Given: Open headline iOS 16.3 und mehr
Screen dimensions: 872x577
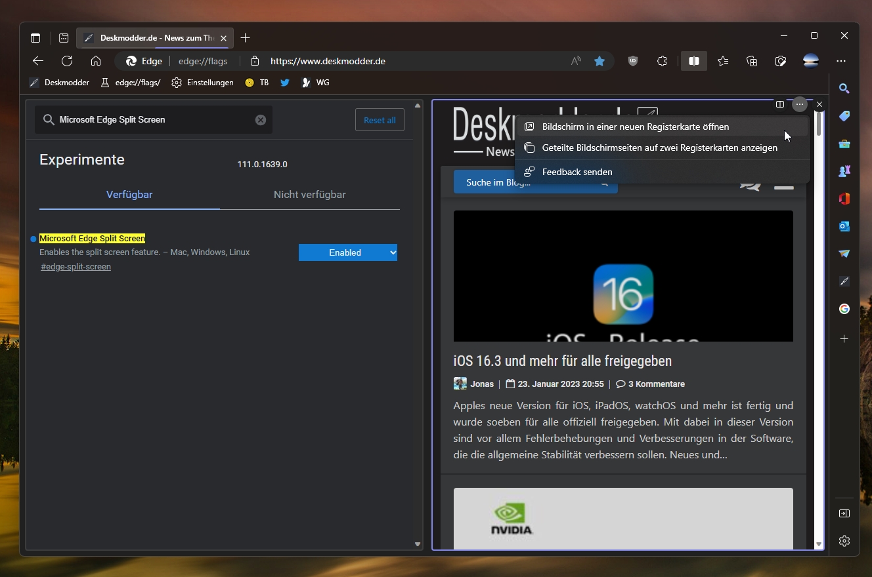Looking at the screenshot, I should (563, 361).
